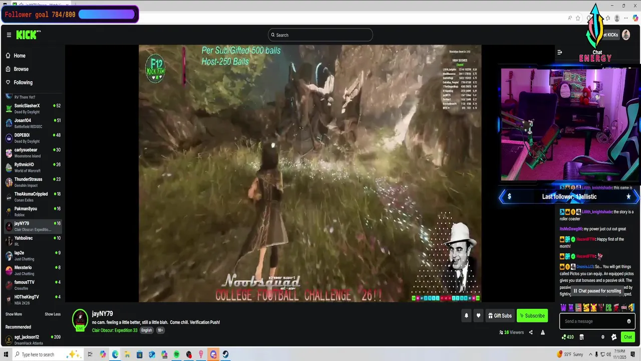The image size is (641, 361).
Task: Open Microsoft Store from the taskbar
Action: click(140, 354)
